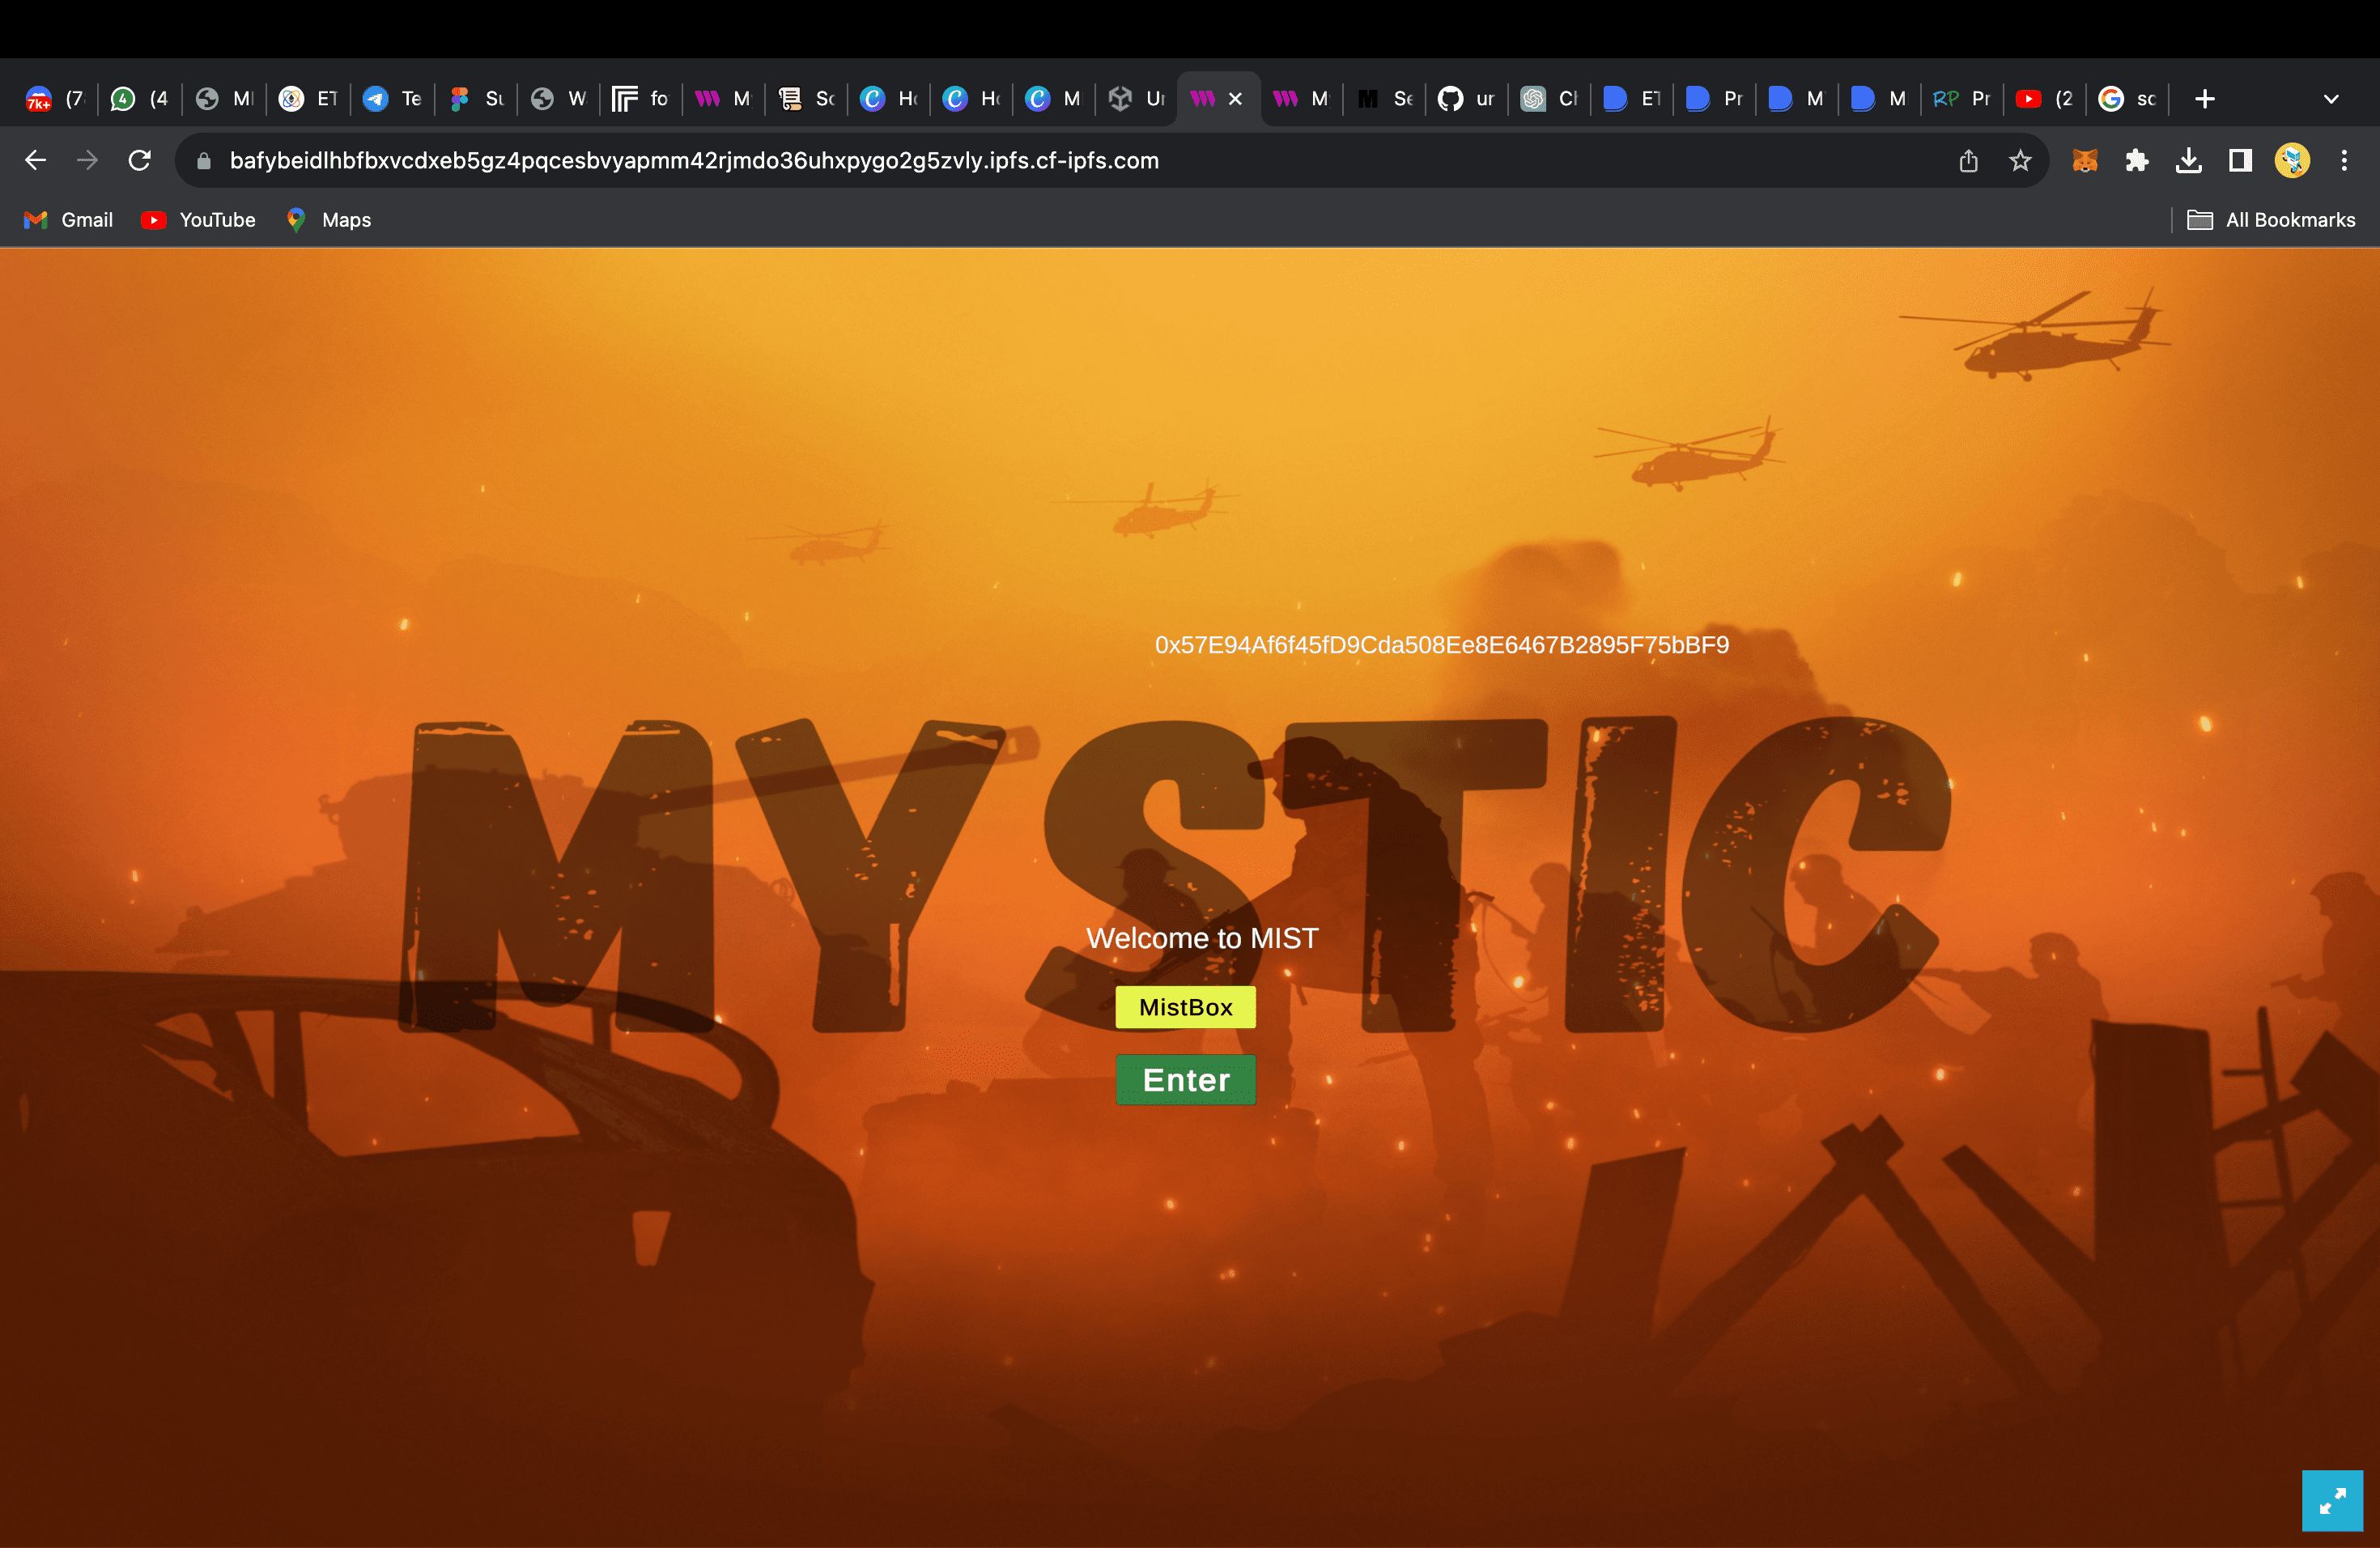Viewport: 2380px width, 1548px height.
Task: View site information via the lock icon
Action: [204, 161]
